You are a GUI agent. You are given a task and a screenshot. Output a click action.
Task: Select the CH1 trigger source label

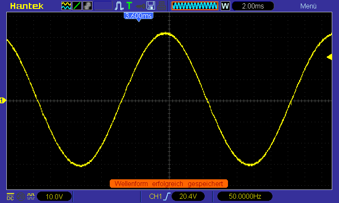pos(156,196)
